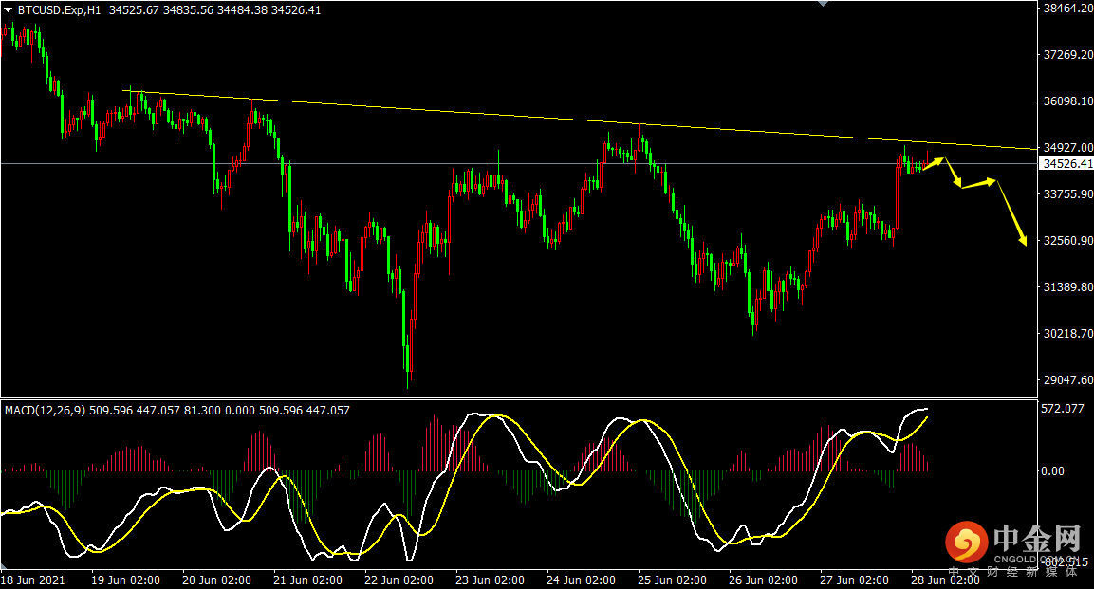
Task: Click the 24 Jun 02:00 time label
Action: [582, 580]
